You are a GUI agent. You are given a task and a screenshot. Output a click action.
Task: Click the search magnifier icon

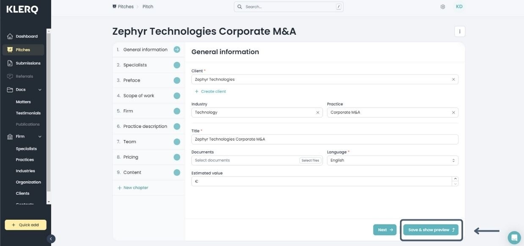click(x=240, y=7)
